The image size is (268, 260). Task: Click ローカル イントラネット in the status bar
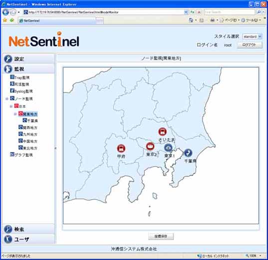(x=213, y=256)
